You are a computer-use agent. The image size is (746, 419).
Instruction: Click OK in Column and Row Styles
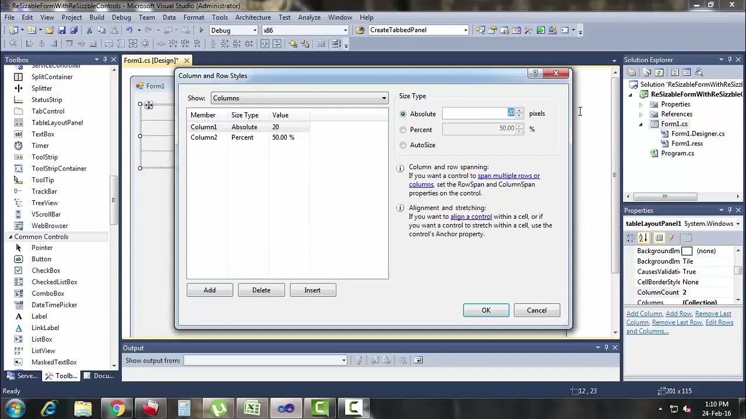(x=486, y=310)
